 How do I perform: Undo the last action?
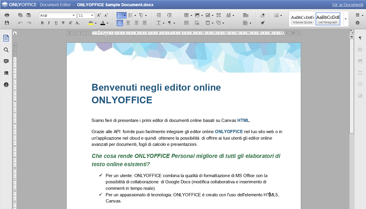[x=20, y=23]
